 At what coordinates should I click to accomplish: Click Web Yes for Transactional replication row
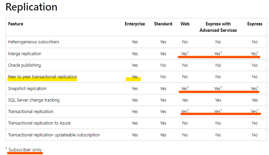pyautogui.click(x=185, y=111)
